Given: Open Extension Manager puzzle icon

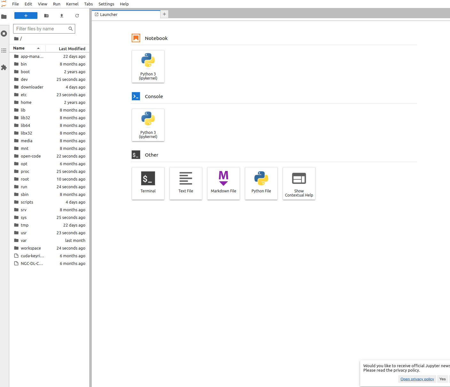Looking at the screenshot, I should point(4,67).
